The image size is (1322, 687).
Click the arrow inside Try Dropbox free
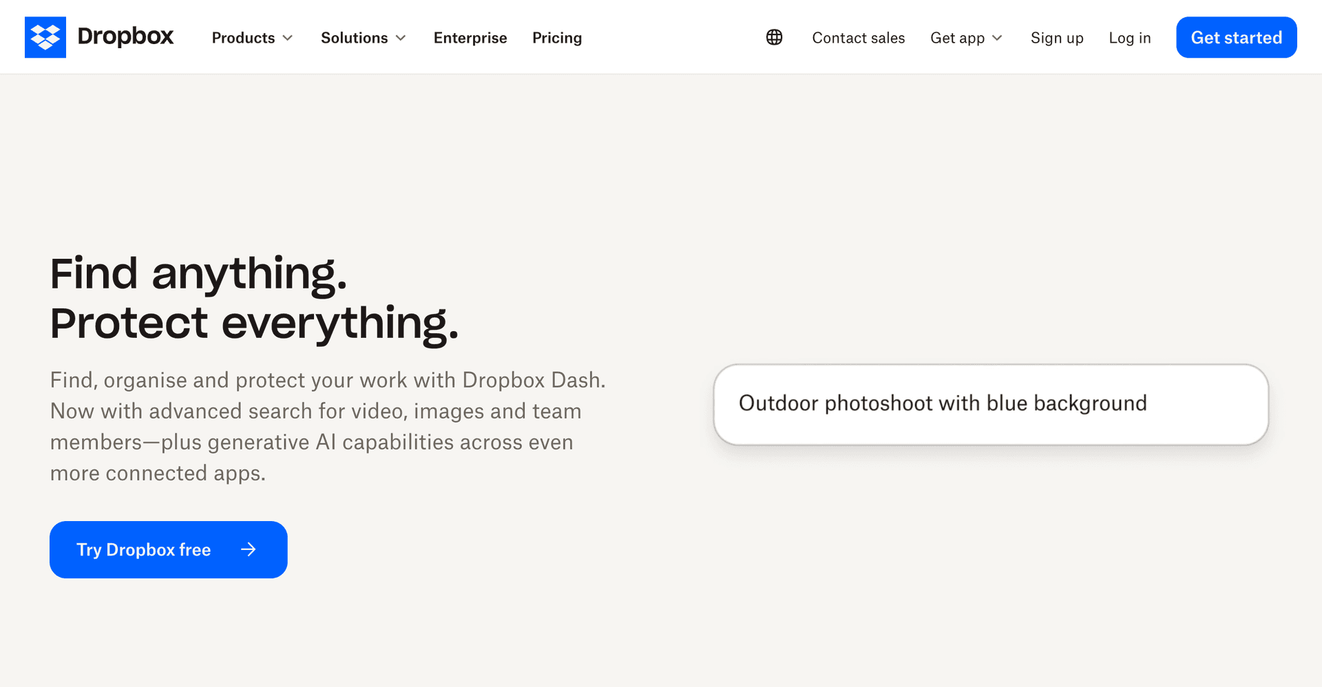(249, 549)
